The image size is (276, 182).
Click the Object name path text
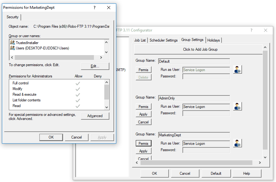71,26
